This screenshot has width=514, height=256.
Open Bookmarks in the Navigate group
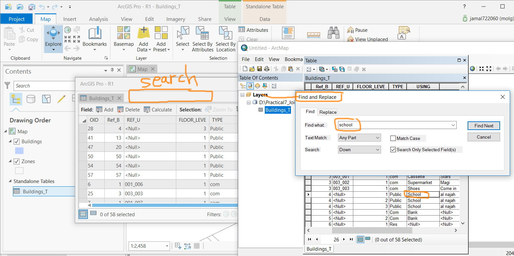[95, 39]
